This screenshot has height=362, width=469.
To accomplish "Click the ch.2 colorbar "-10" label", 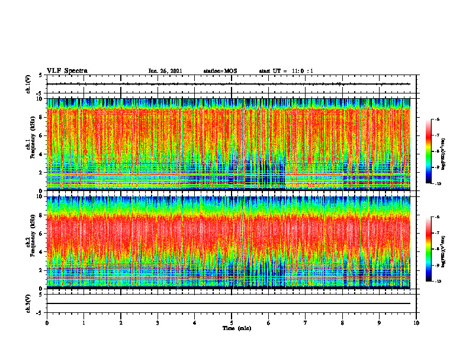I will (x=438, y=282).
